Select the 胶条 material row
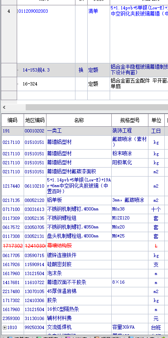 (x=84, y=300)
